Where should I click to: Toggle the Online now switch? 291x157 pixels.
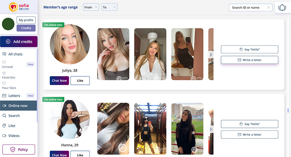[5, 106]
